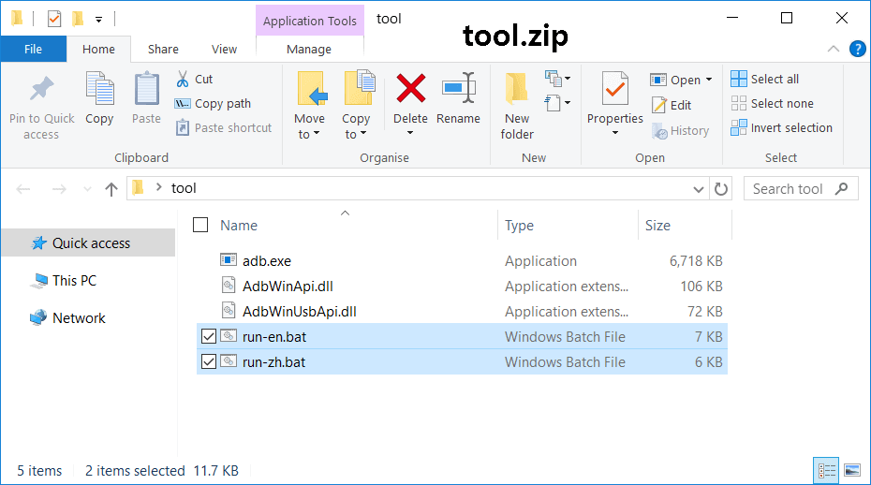Open Properties via the checkmark icon
Viewport: 871px width, 485px height.
614,90
